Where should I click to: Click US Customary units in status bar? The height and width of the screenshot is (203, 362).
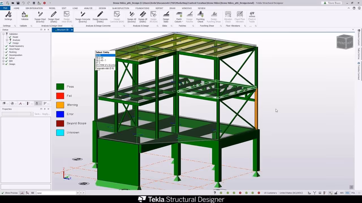click(x=270, y=193)
